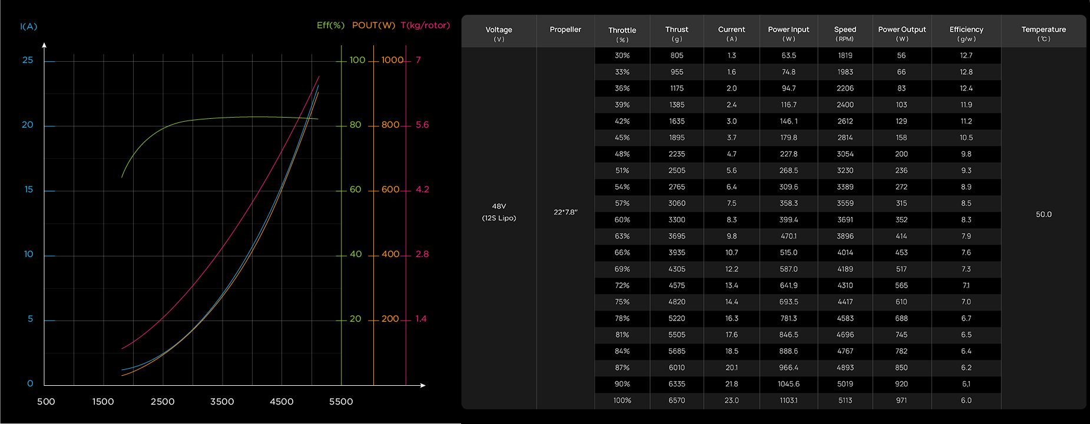The image size is (1090, 424).
Task: Select the Temperature column header
Action: (x=1043, y=33)
